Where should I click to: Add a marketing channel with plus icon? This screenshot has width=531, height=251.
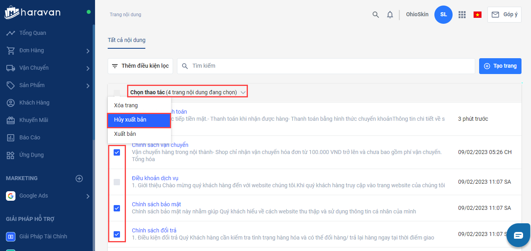pos(79,178)
